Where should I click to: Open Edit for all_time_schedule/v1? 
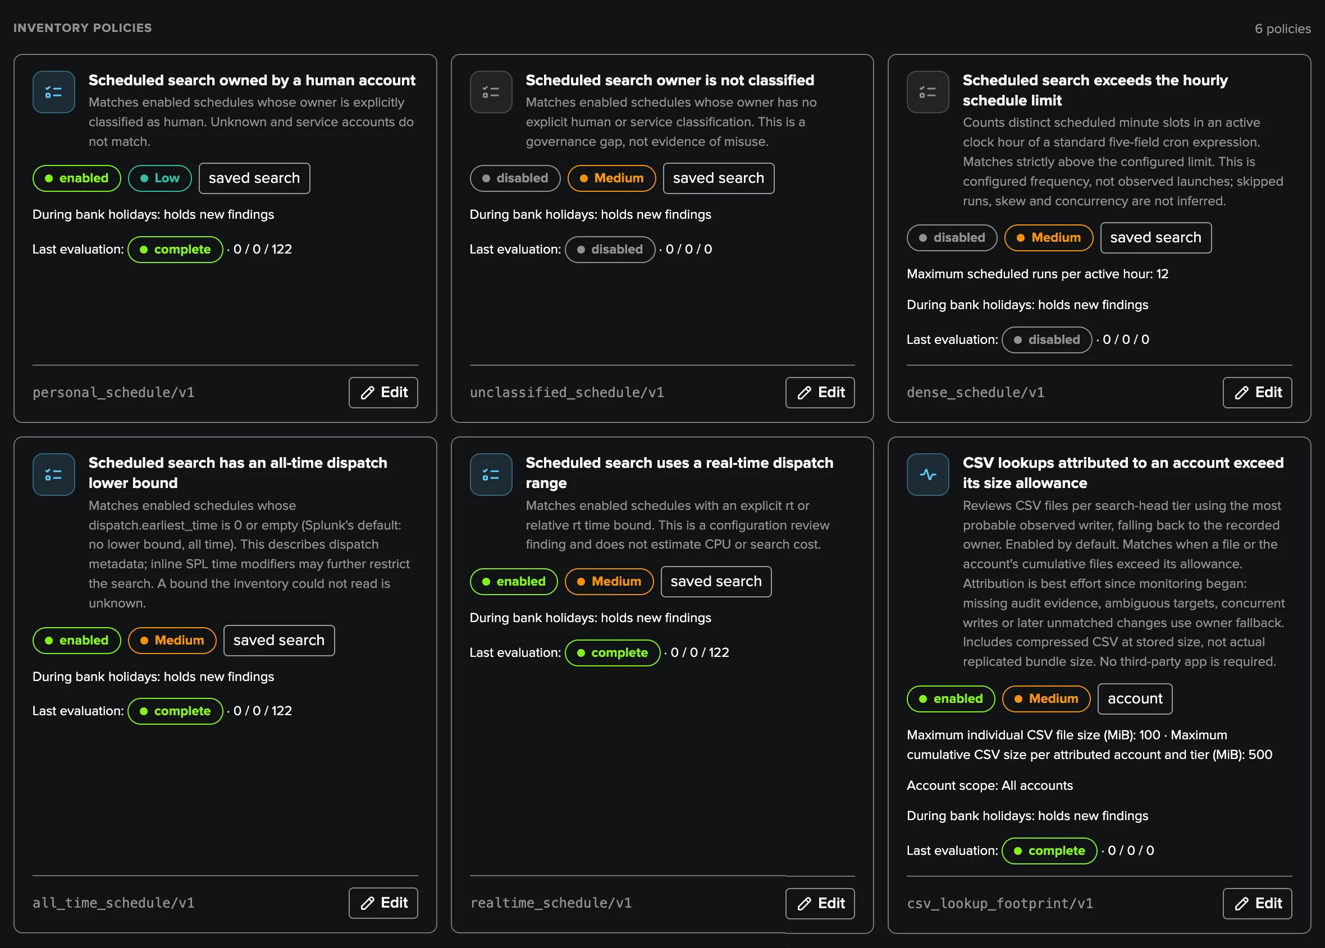pyautogui.click(x=383, y=903)
